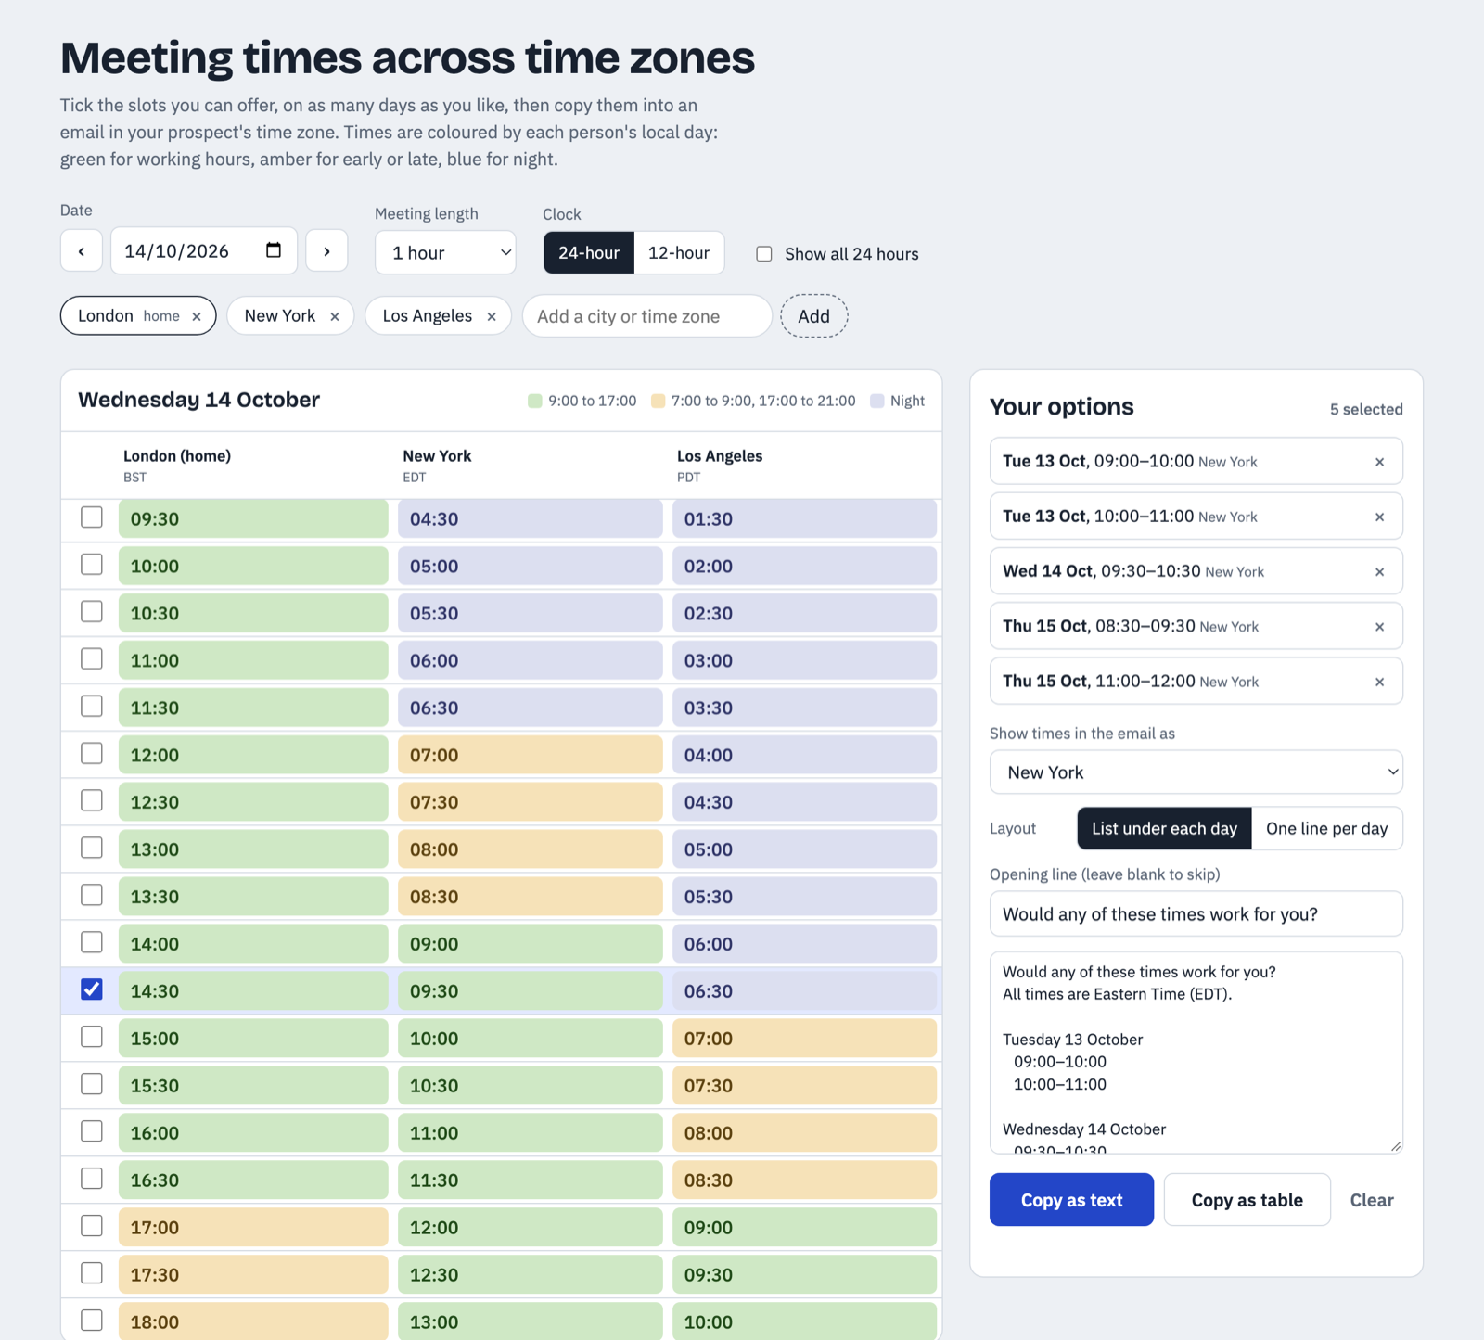Click the New York 07:00 time cell
1484x1340 pixels.
(x=530, y=755)
